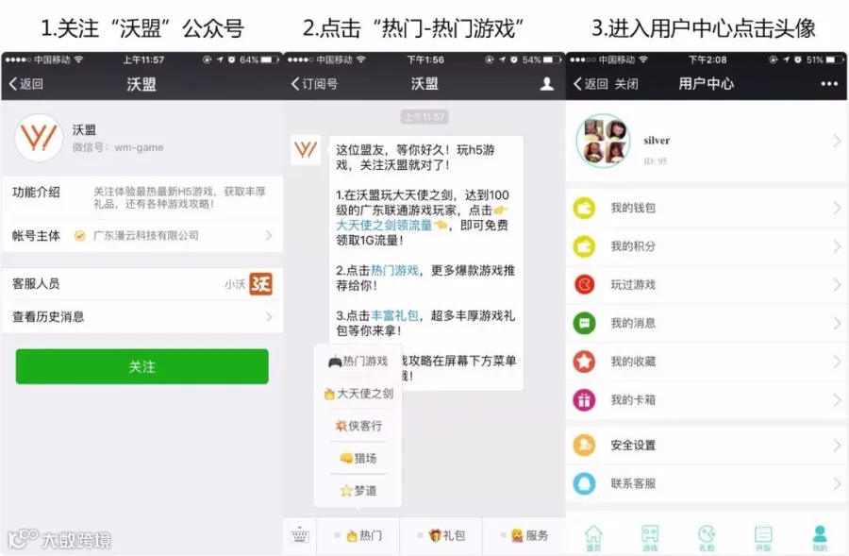Tap 关闭 to close 用户中心 page

(626, 84)
